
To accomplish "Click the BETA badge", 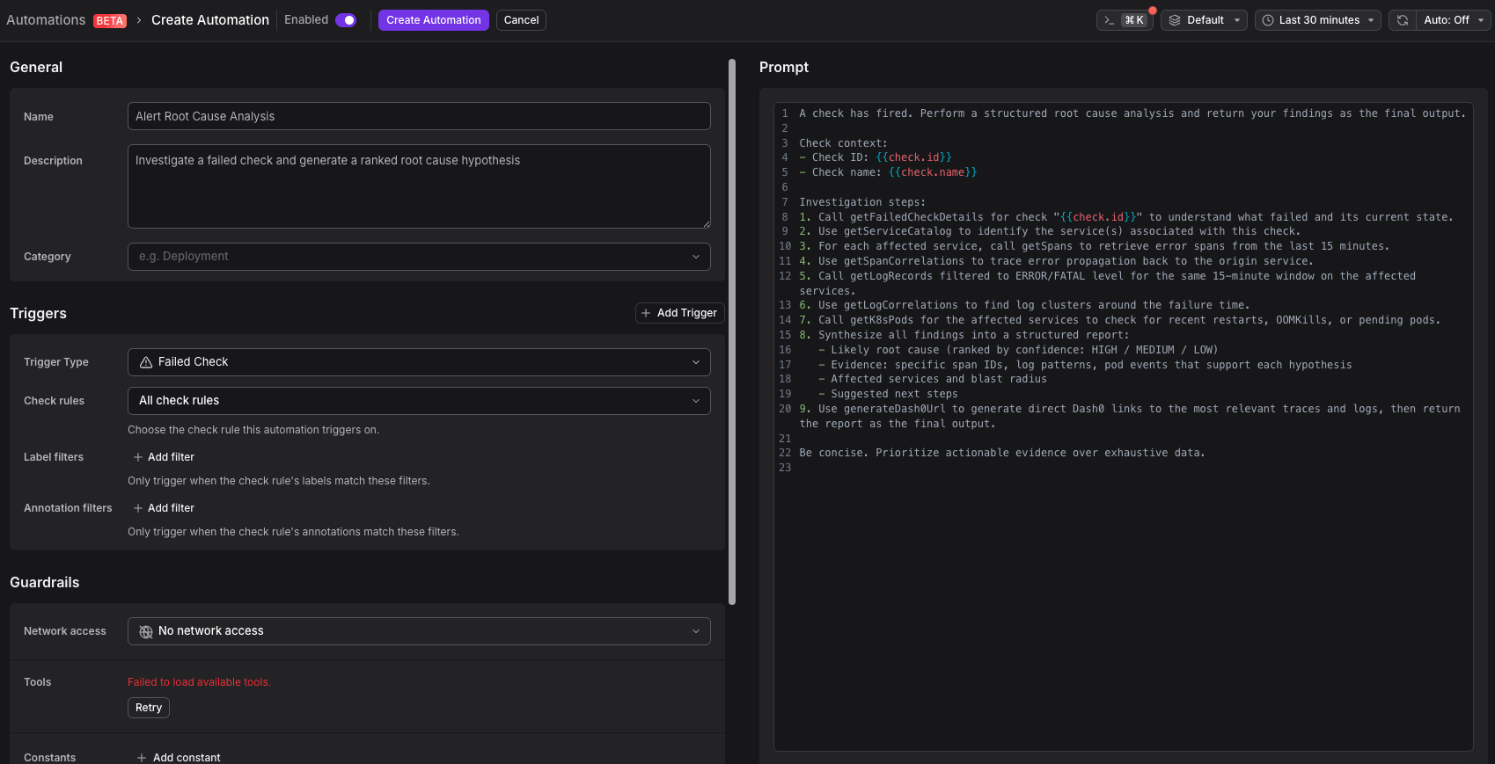I will coord(110,21).
